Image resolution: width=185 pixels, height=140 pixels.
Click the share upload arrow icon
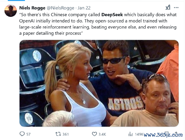(176, 134)
